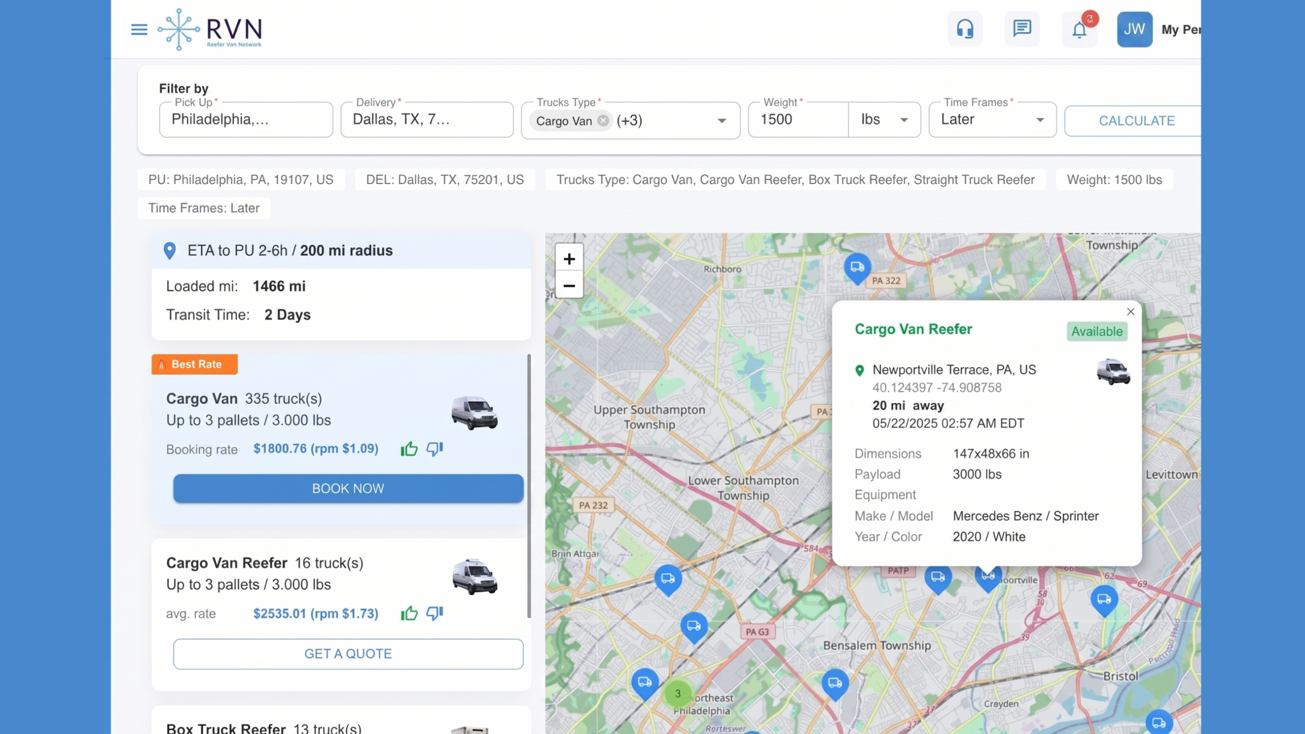Select truck marker right of route 62 shield
Screen dimensions: 1305x734
[x=1104, y=600]
